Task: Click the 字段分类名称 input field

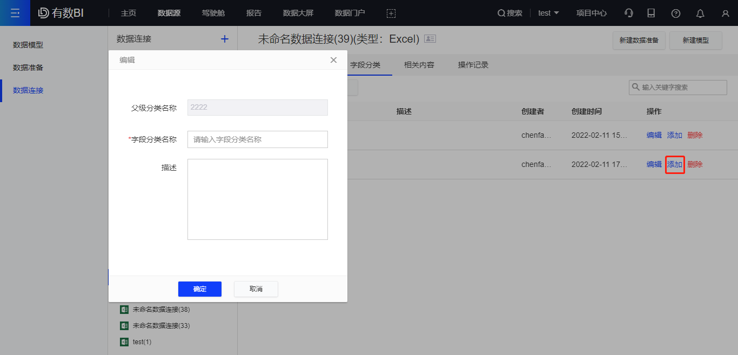Action: tap(257, 139)
